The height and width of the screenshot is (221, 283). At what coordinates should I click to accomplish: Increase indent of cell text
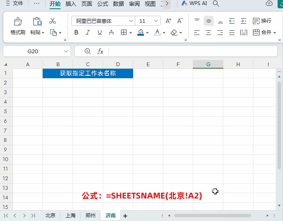(243, 21)
